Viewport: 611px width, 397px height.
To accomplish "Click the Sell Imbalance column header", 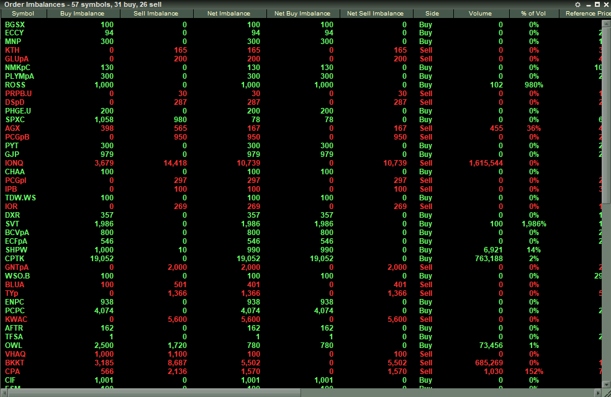I will [x=156, y=14].
